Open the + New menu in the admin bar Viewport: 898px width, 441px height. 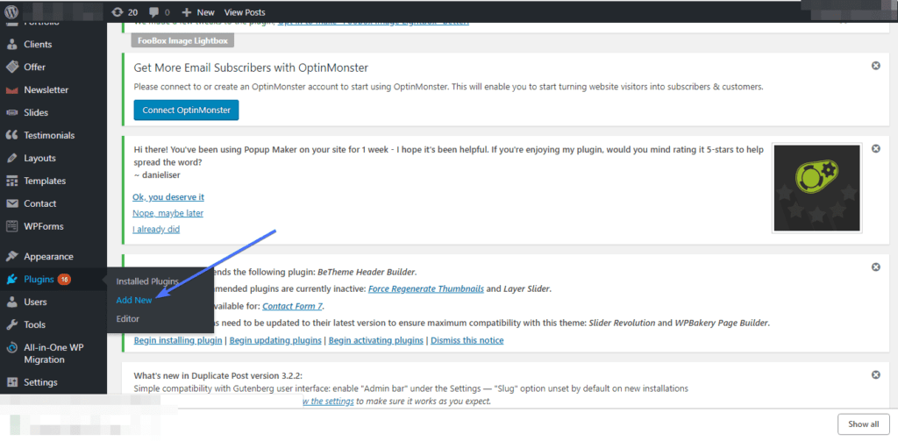coord(198,12)
